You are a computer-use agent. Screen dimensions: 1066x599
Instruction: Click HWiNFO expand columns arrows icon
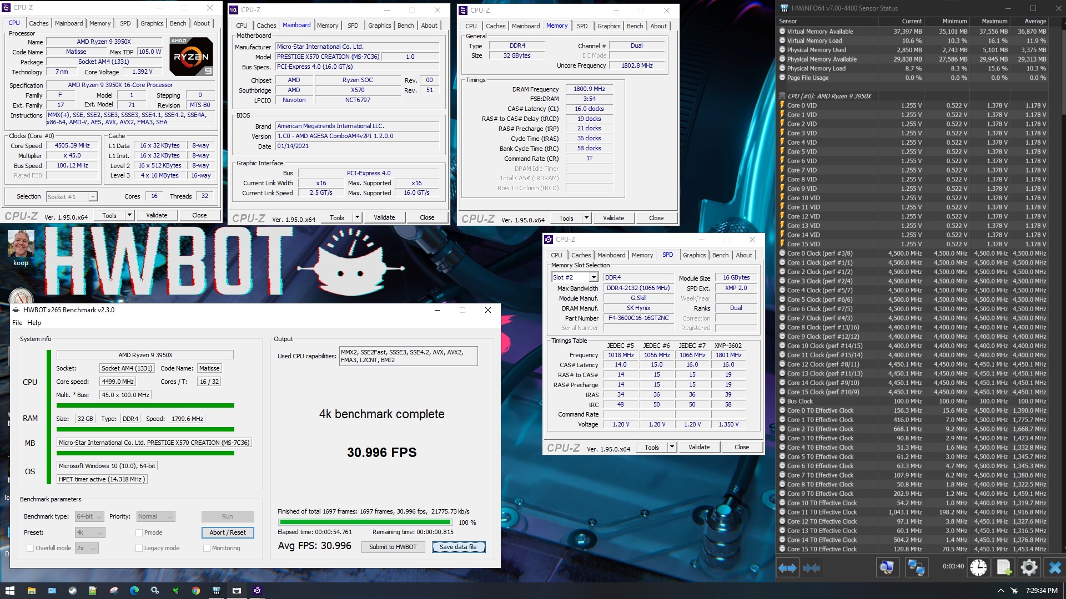(787, 567)
